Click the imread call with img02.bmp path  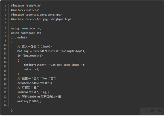(x=51, y=51)
